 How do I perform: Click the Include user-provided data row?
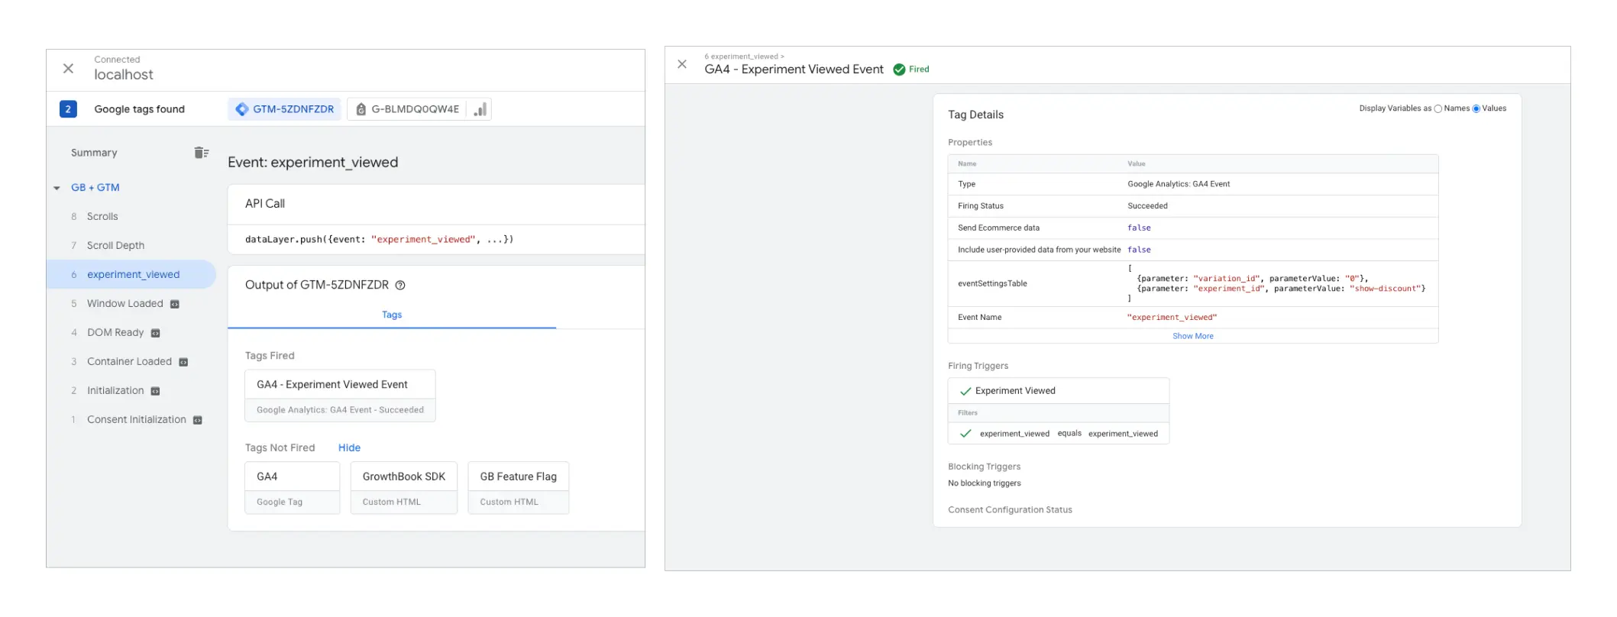pos(1193,250)
